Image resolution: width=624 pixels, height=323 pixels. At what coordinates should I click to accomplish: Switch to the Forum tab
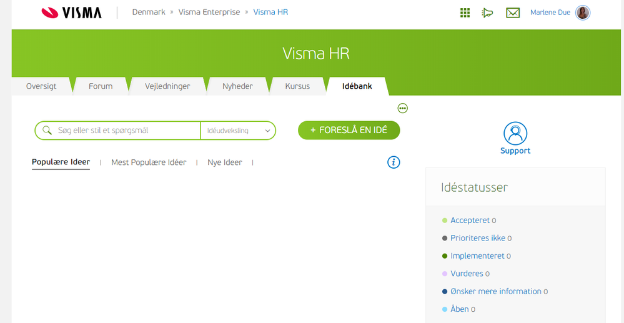point(101,86)
